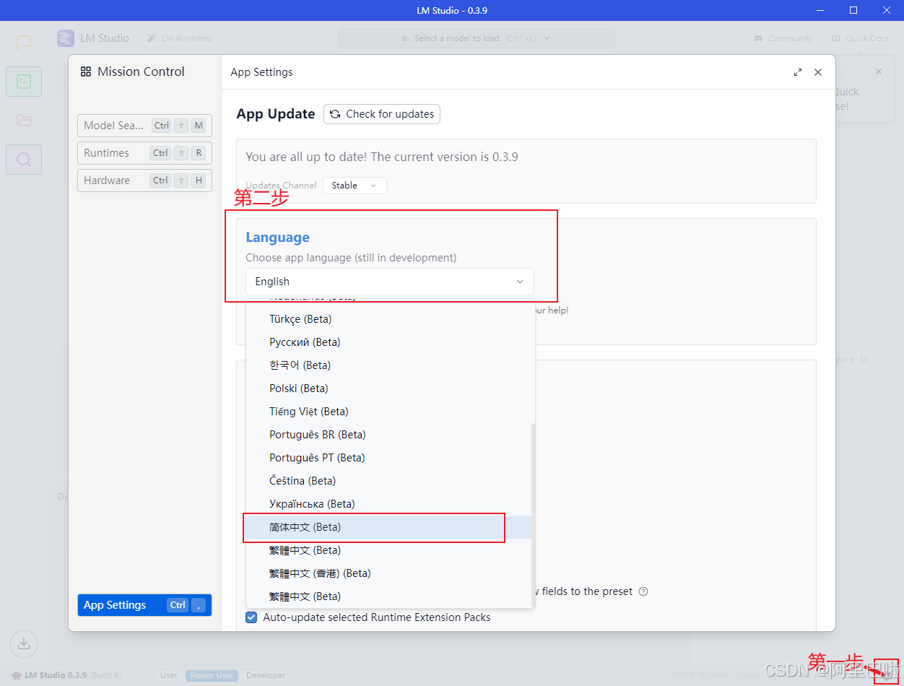The height and width of the screenshot is (686, 904).
Task: Open the Discover magnifier sidebar icon
Action: tap(24, 160)
